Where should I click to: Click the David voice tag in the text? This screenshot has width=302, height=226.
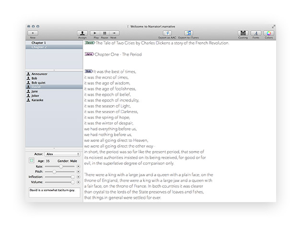[90, 43]
